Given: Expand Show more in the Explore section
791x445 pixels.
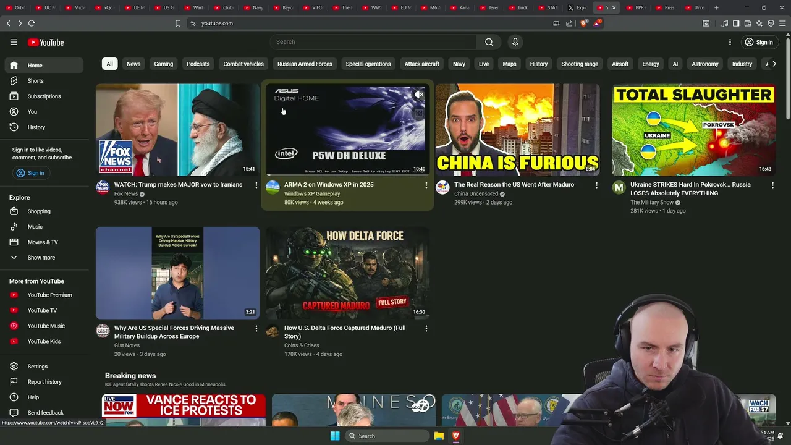Looking at the screenshot, I should click(x=41, y=258).
